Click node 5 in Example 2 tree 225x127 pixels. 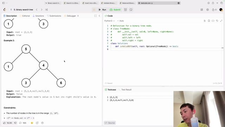tap(26, 49)
